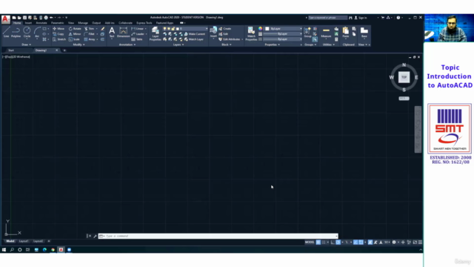
Task: Click TOP face of the ViewCube
Action: (x=404, y=77)
